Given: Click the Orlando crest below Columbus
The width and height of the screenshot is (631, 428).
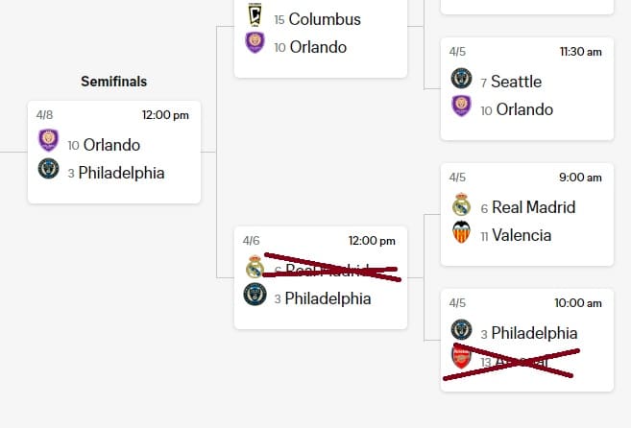Looking at the screenshot, I should click(x=255, y=42).
